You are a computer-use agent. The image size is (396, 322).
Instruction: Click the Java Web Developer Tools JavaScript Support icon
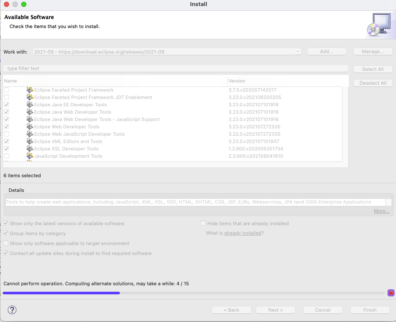pyautogui.click(x=30, y=119)
